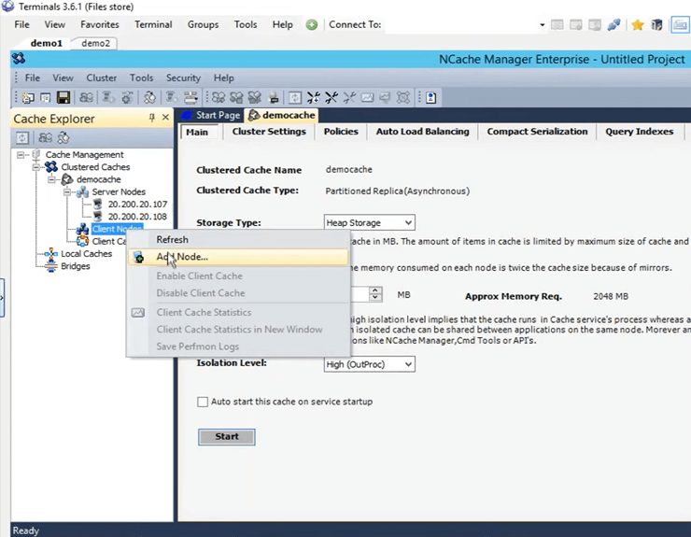The width and height of the screenshot is (691, 537).
Task: Increase cache size with spinner up arrow
Action: pos(375,290)
